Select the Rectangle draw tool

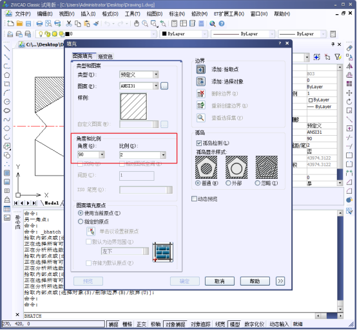[x=7, y=84]
